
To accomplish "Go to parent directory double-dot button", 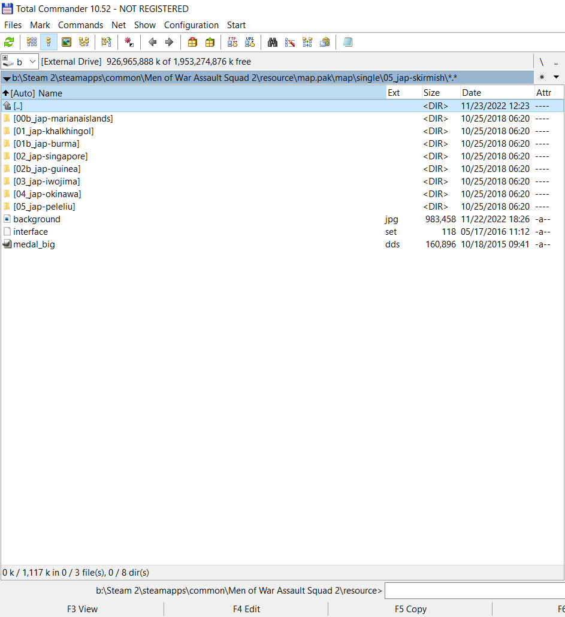I will (556, 62).
